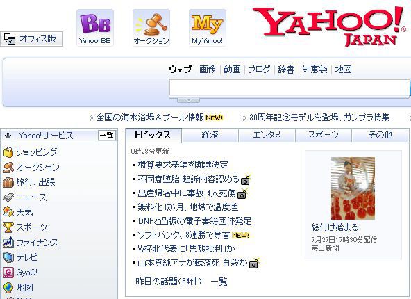The height and width of the screenshot is (299, 411).
Task: Open the Yahoo!サービス heading link
Action: point(46,136)
